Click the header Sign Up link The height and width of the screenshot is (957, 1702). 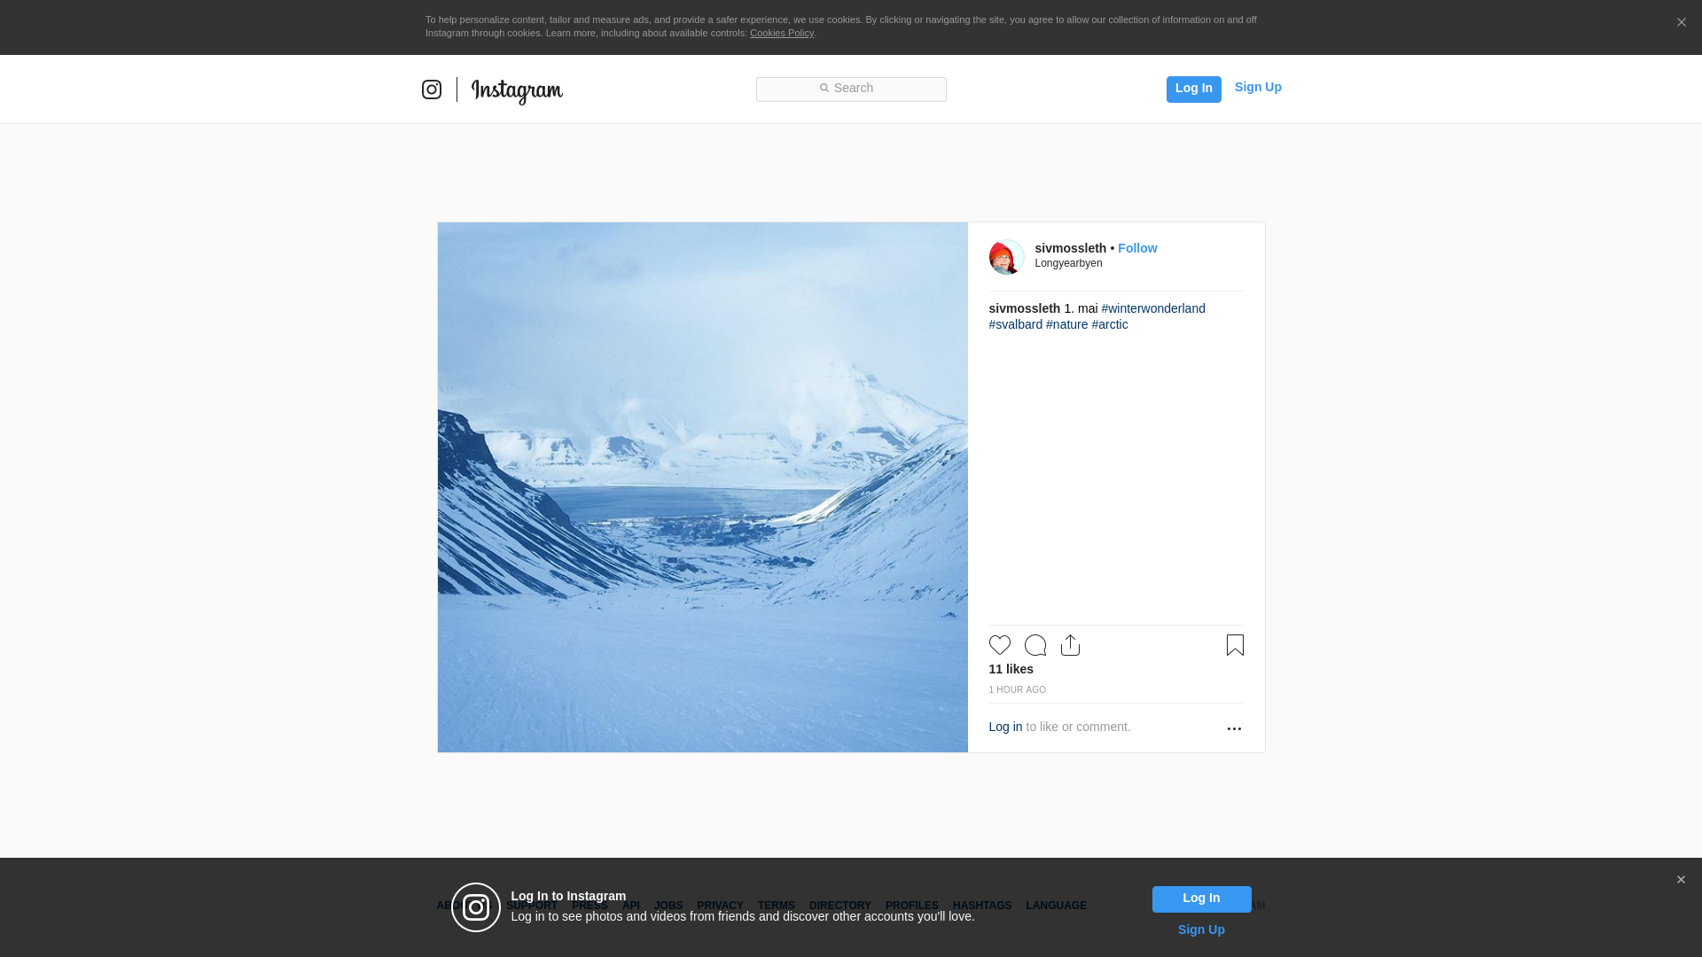tap(1257, 87)
